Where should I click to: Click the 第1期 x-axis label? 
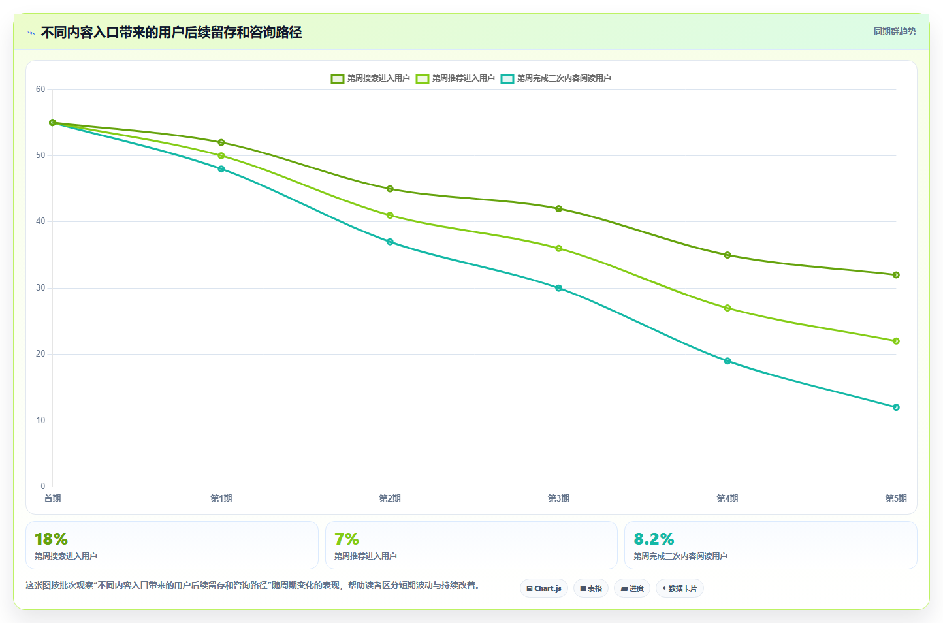tap(221, 498)
